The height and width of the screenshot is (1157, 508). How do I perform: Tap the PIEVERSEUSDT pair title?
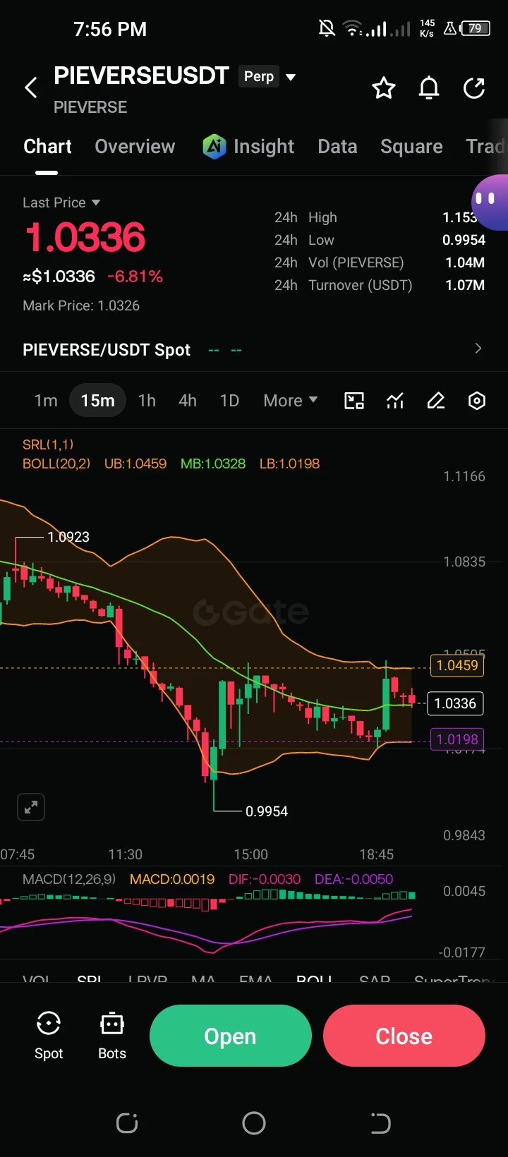tap(141, 75)
